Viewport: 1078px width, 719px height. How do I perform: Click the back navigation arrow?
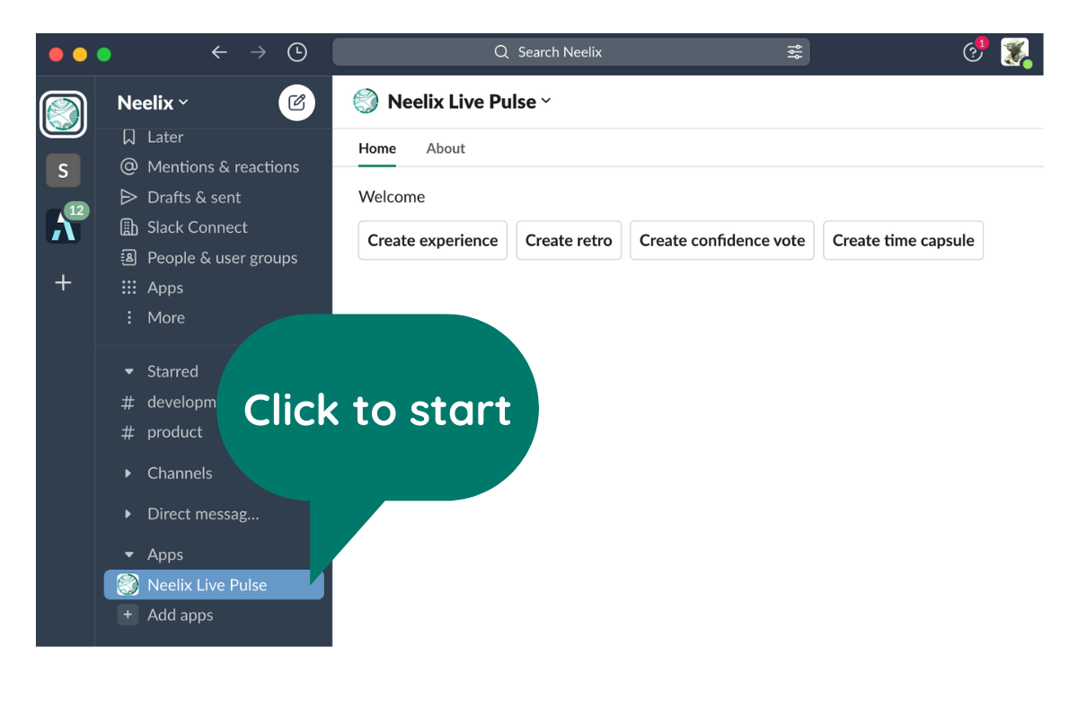pos(219,52)
